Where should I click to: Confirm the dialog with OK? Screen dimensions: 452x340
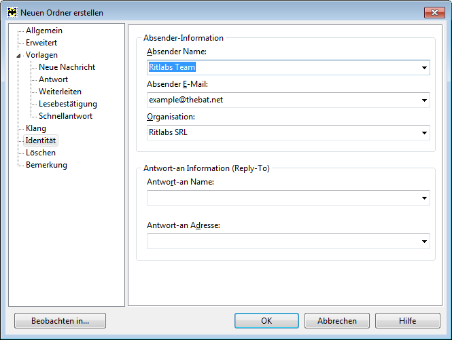point(266,321)
